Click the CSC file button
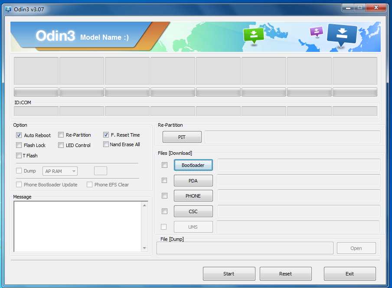The height and width of the screenshot is (288, 392). (x=193, y=211)
